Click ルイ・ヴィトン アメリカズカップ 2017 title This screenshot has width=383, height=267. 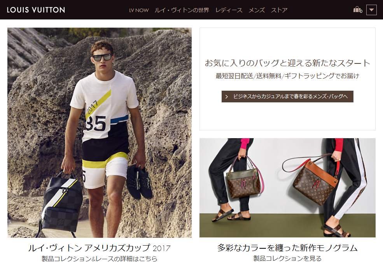pyautogui.click(x=99, y=248)
